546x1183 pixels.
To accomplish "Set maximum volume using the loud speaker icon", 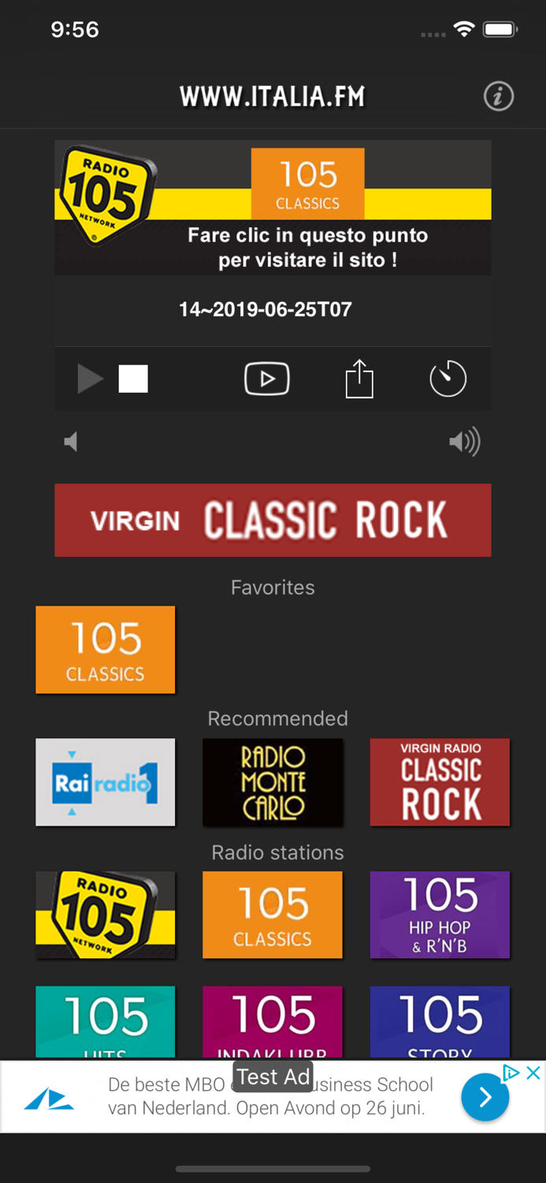I will point(464,442).
